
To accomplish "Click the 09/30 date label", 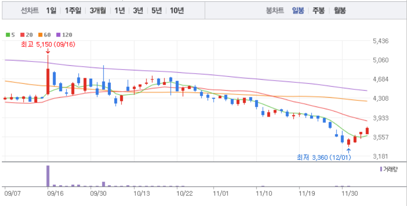I will (98, 194).
